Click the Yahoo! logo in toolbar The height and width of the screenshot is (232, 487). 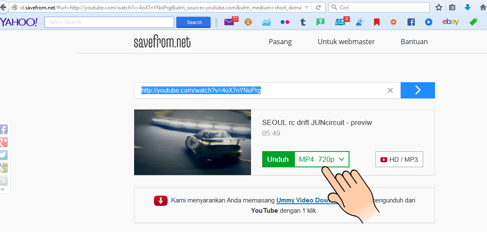[18, 22]
